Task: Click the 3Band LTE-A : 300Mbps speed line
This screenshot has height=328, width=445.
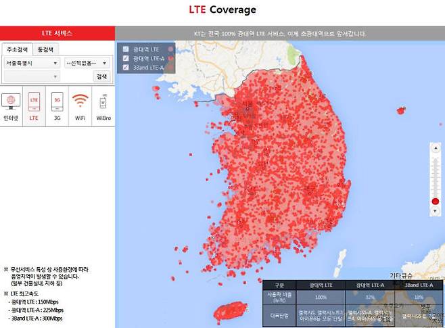Action: coord(37,319)
